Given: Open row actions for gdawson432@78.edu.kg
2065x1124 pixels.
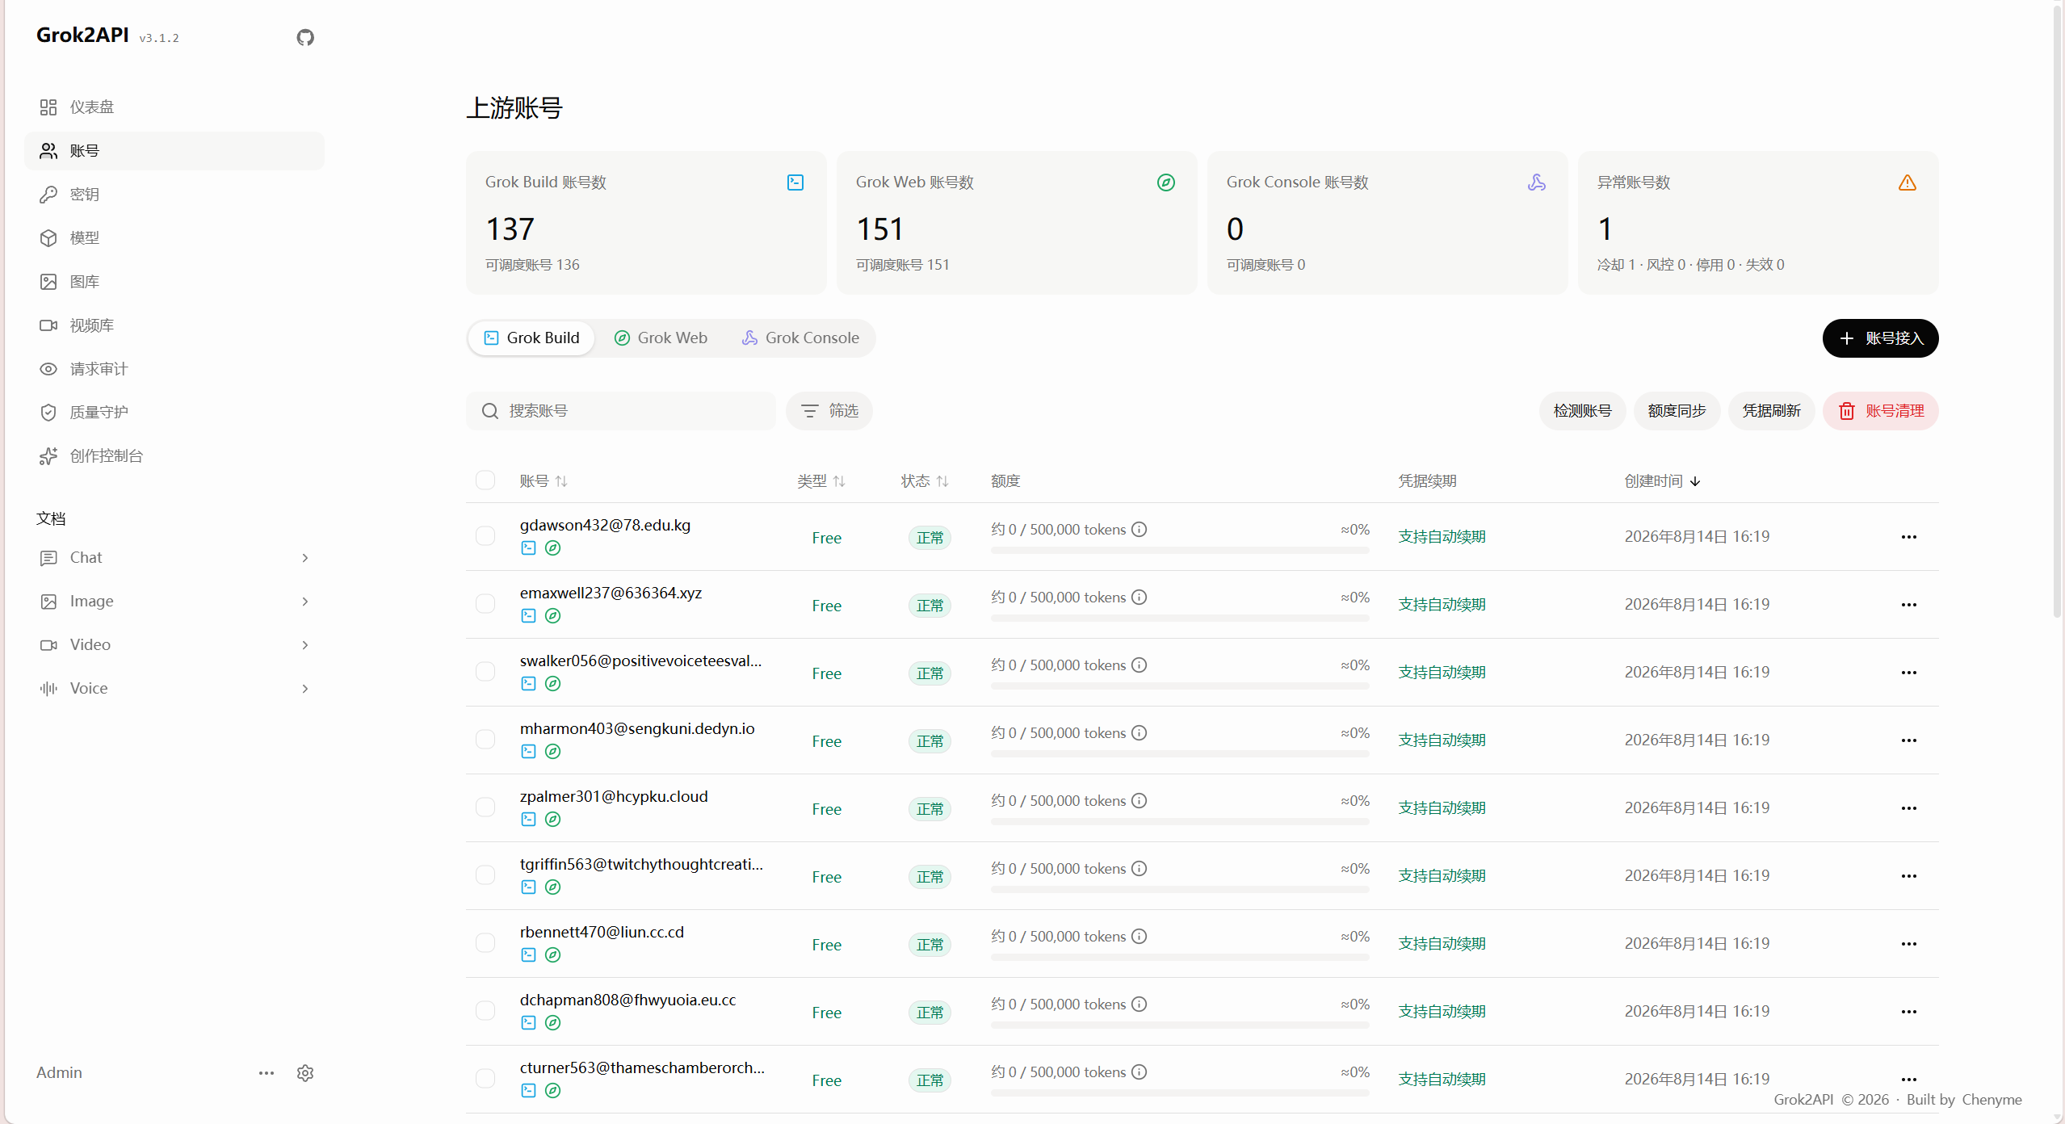Looking at the screenshot, I should pyautogui.click(x=1909, y=537).
